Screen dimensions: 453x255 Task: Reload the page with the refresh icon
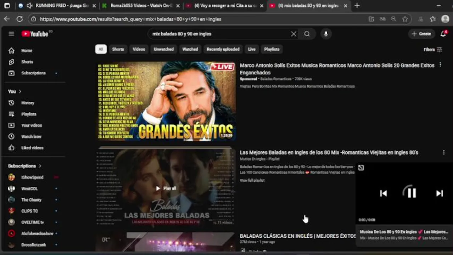(19, 19)
